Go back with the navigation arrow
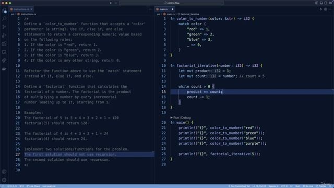The image size is (334, 188). 111,3
